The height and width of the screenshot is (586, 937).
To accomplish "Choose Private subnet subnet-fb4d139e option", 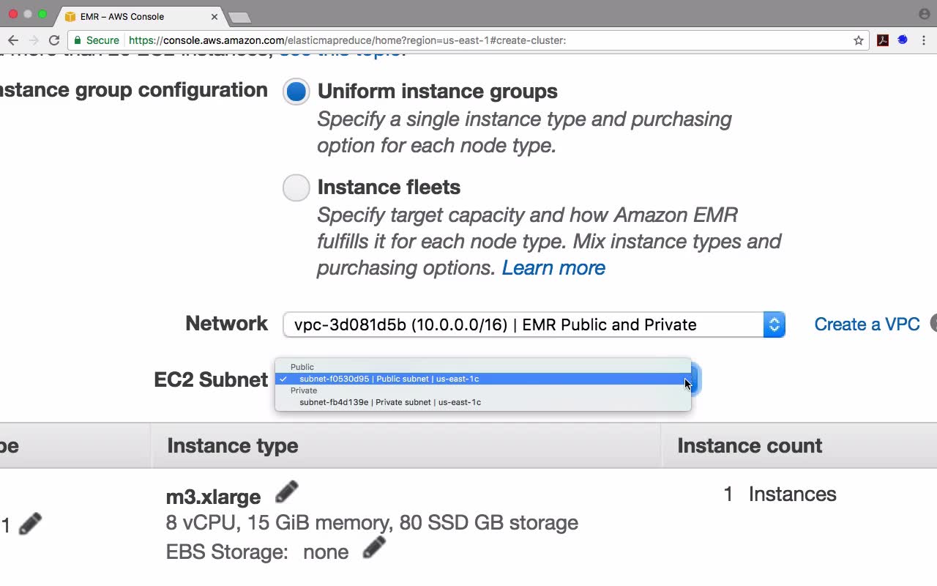I will tap(390, 402).
